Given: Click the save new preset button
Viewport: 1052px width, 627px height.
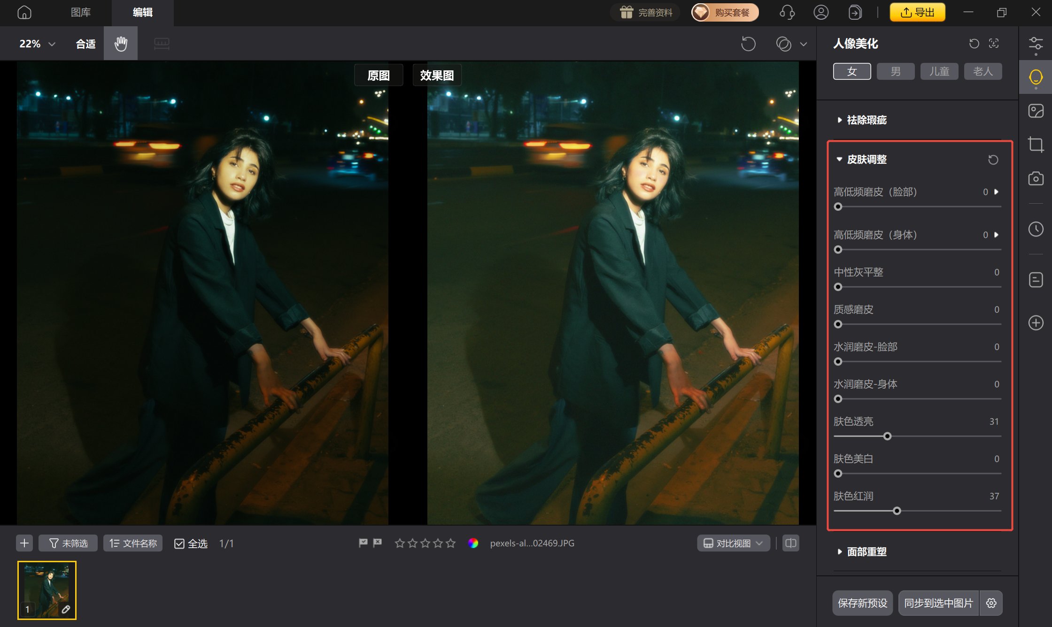Looking at the screenshot, I should pos(862,603).
